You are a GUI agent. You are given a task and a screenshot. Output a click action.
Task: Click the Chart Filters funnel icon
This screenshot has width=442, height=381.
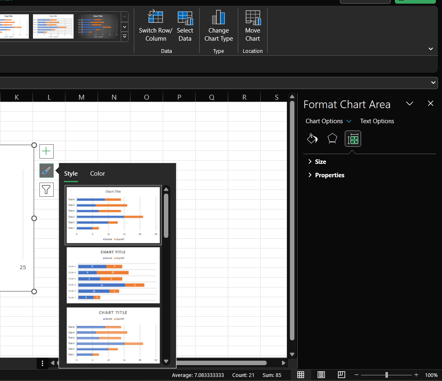coord(46,189)
